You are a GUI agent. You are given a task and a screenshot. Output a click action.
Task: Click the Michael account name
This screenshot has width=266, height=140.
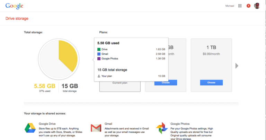coord(230,6)
